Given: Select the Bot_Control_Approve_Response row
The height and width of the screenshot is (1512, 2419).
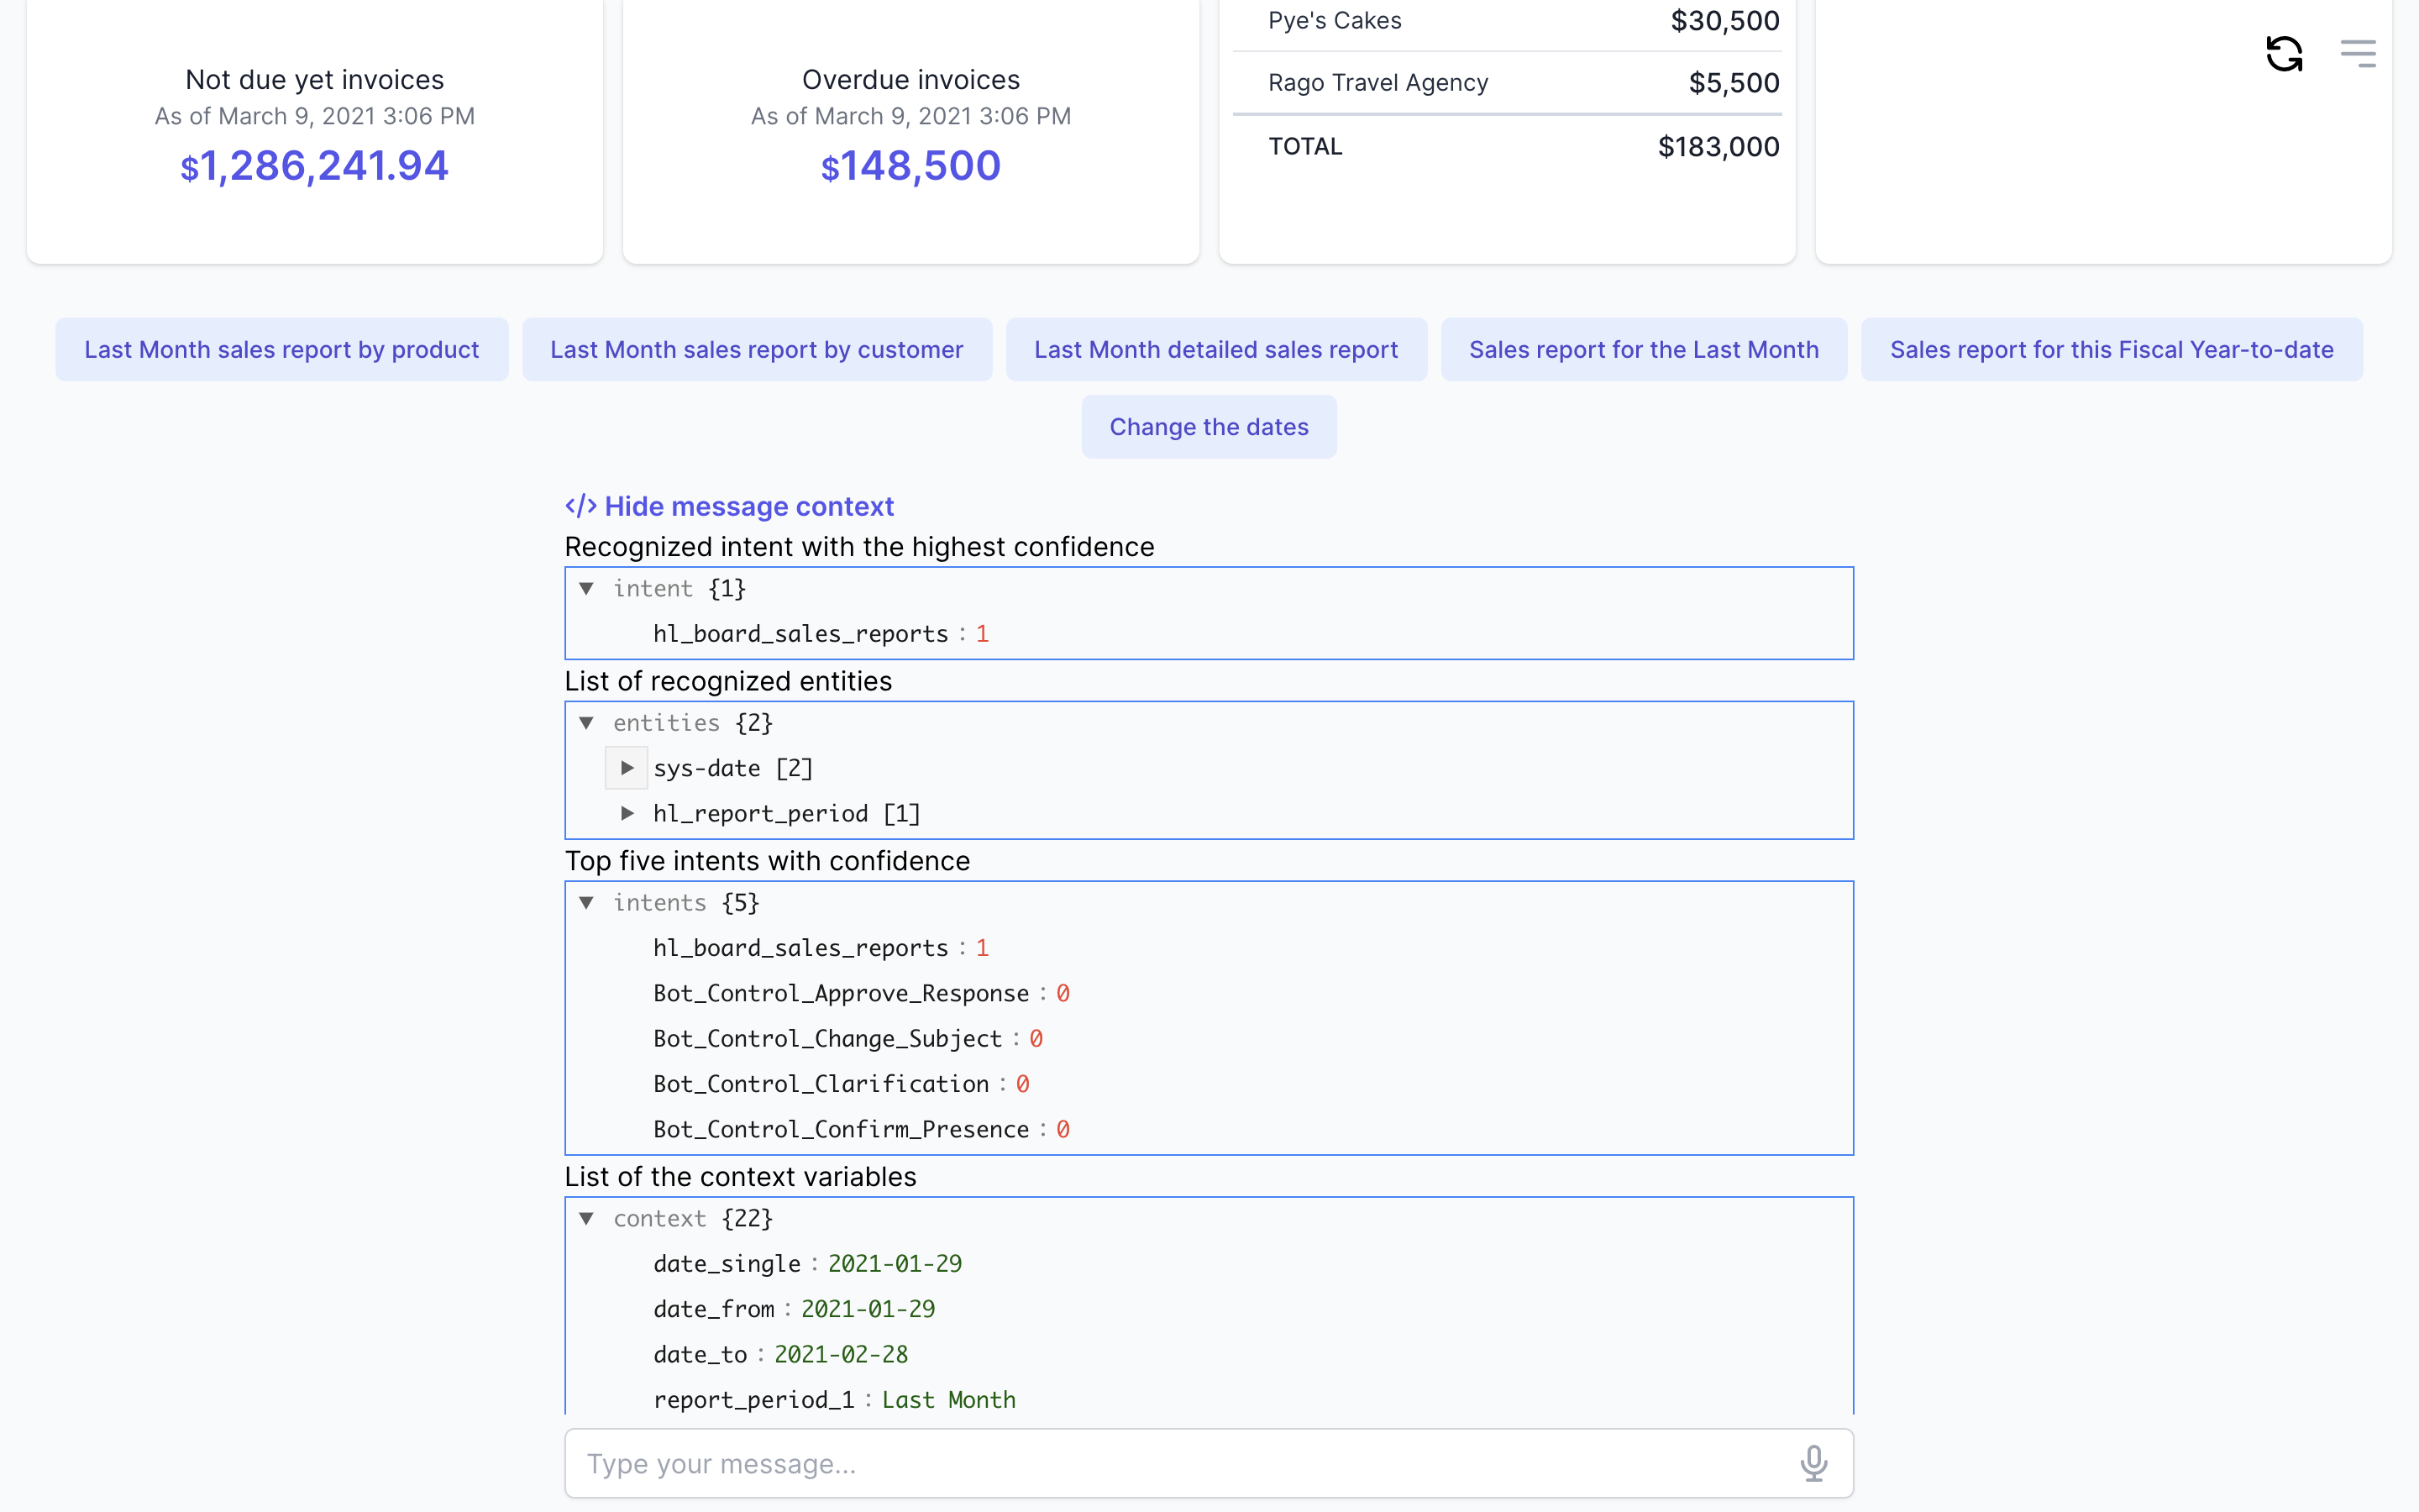Looking at the screenshot, I should pos(861,993).
